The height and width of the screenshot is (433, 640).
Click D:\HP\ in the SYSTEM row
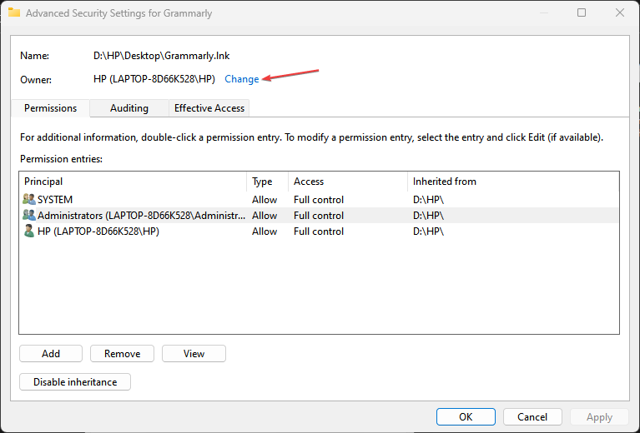click(x=428, y=200)
